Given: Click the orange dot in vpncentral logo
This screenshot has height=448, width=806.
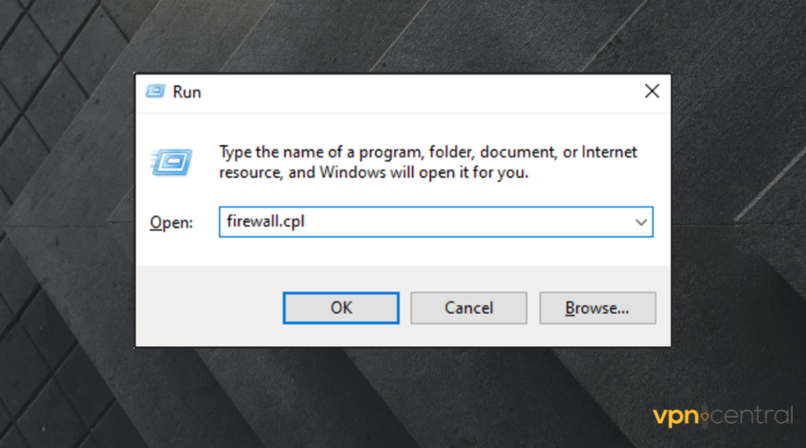Looking at the screenshot, I should pos(705,417).
